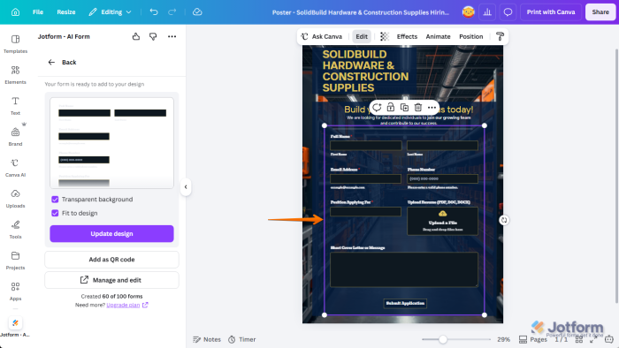This screenshot has width=619, height=348.
Task: Toggle the Transparent background checkbox
Action: [55, 200]
